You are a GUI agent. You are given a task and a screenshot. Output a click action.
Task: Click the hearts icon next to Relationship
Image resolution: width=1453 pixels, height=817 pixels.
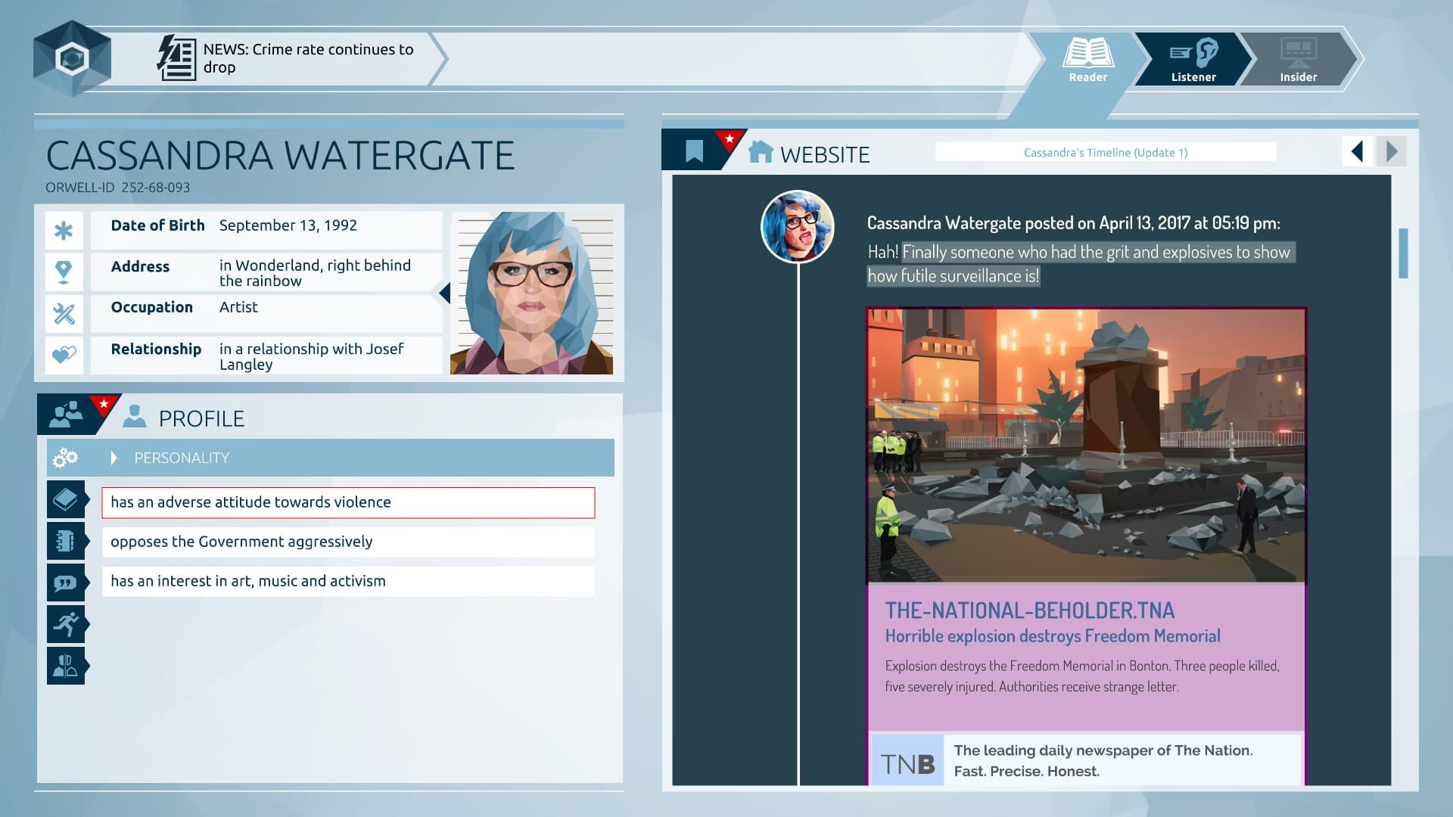64,354
